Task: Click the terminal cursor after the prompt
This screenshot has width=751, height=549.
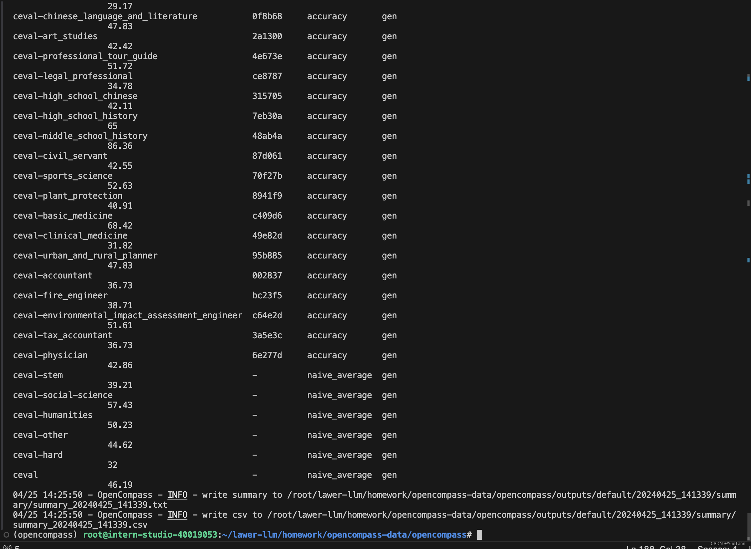Action: coord(479,535)
